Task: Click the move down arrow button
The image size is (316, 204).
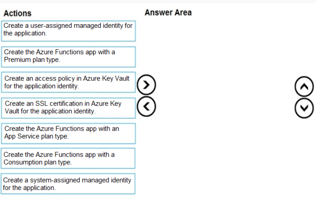Action: [304, 108]
